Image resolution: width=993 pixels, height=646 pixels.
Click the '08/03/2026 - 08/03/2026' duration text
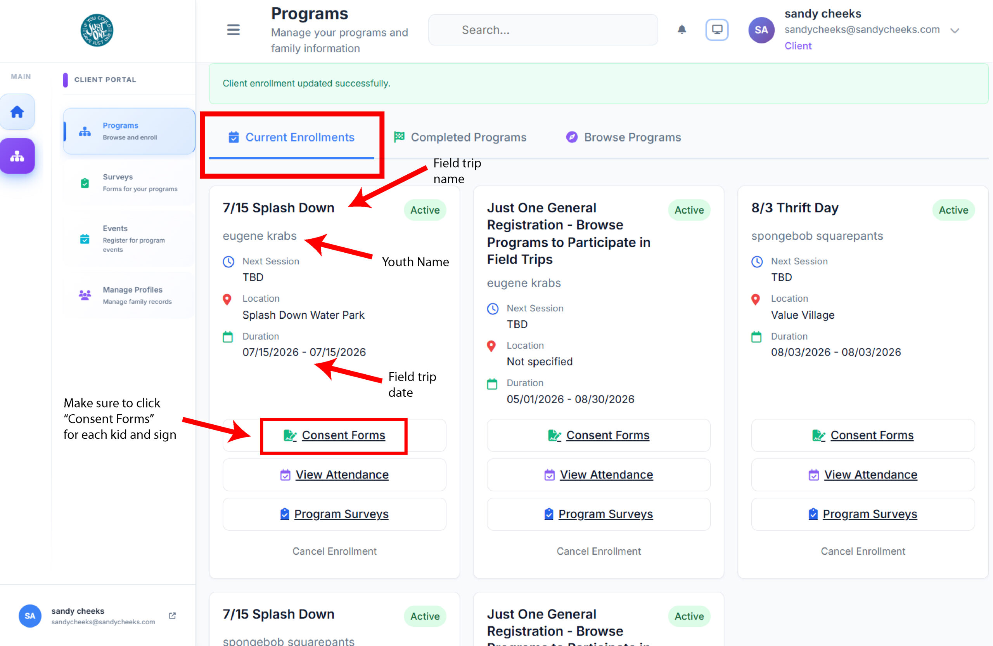[836, 352]
